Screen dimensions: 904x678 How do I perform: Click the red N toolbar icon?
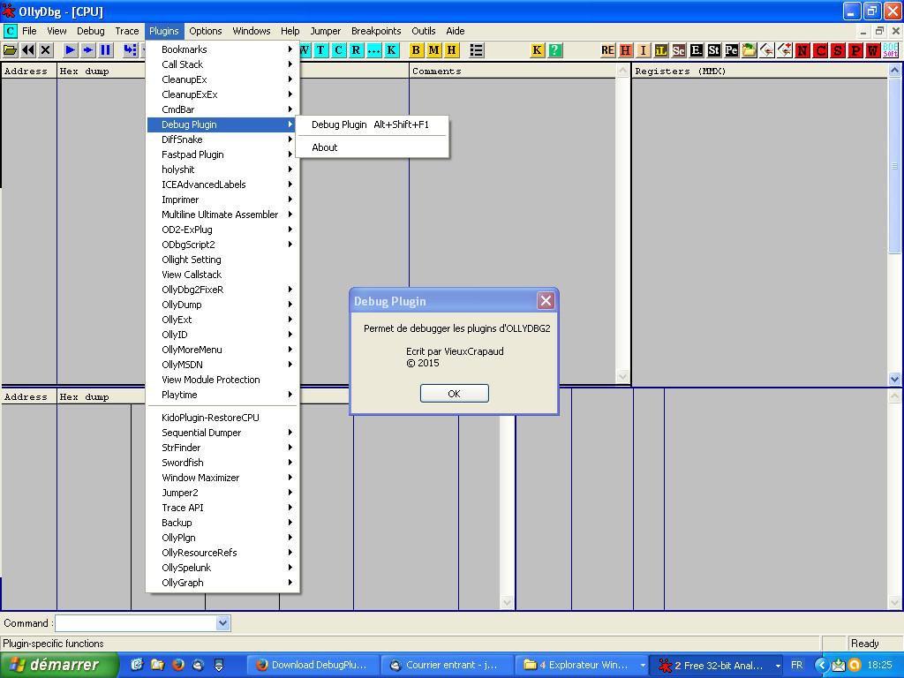pos(802,50)
